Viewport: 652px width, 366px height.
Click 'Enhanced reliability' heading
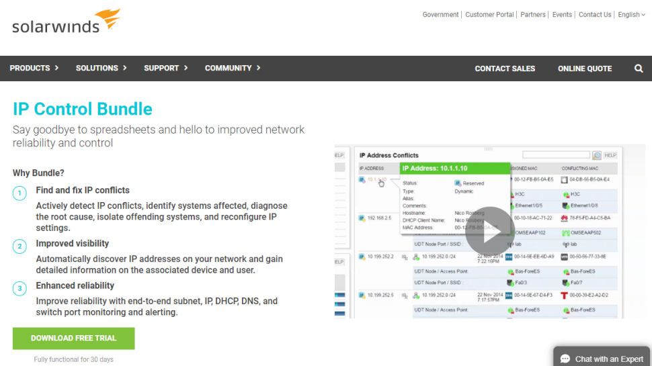[x=75, y=286]
